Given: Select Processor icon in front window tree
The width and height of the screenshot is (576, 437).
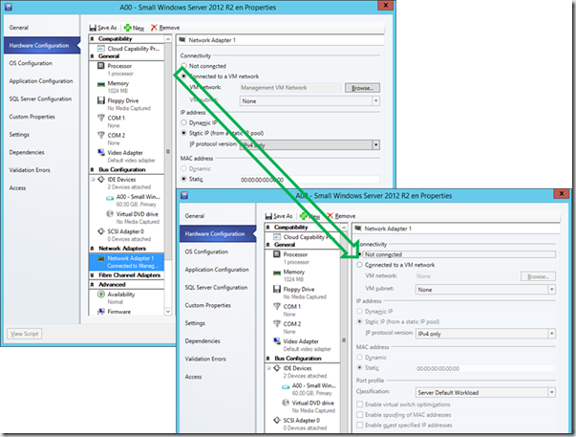Looking at the screenshot, I should (x=277, y=254).
